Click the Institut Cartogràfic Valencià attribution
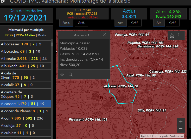This screenshot has width=191, height=139. coord(162,136)
